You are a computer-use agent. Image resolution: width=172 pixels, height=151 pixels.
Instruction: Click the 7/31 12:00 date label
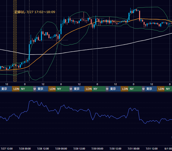click(x=152, y=148)
